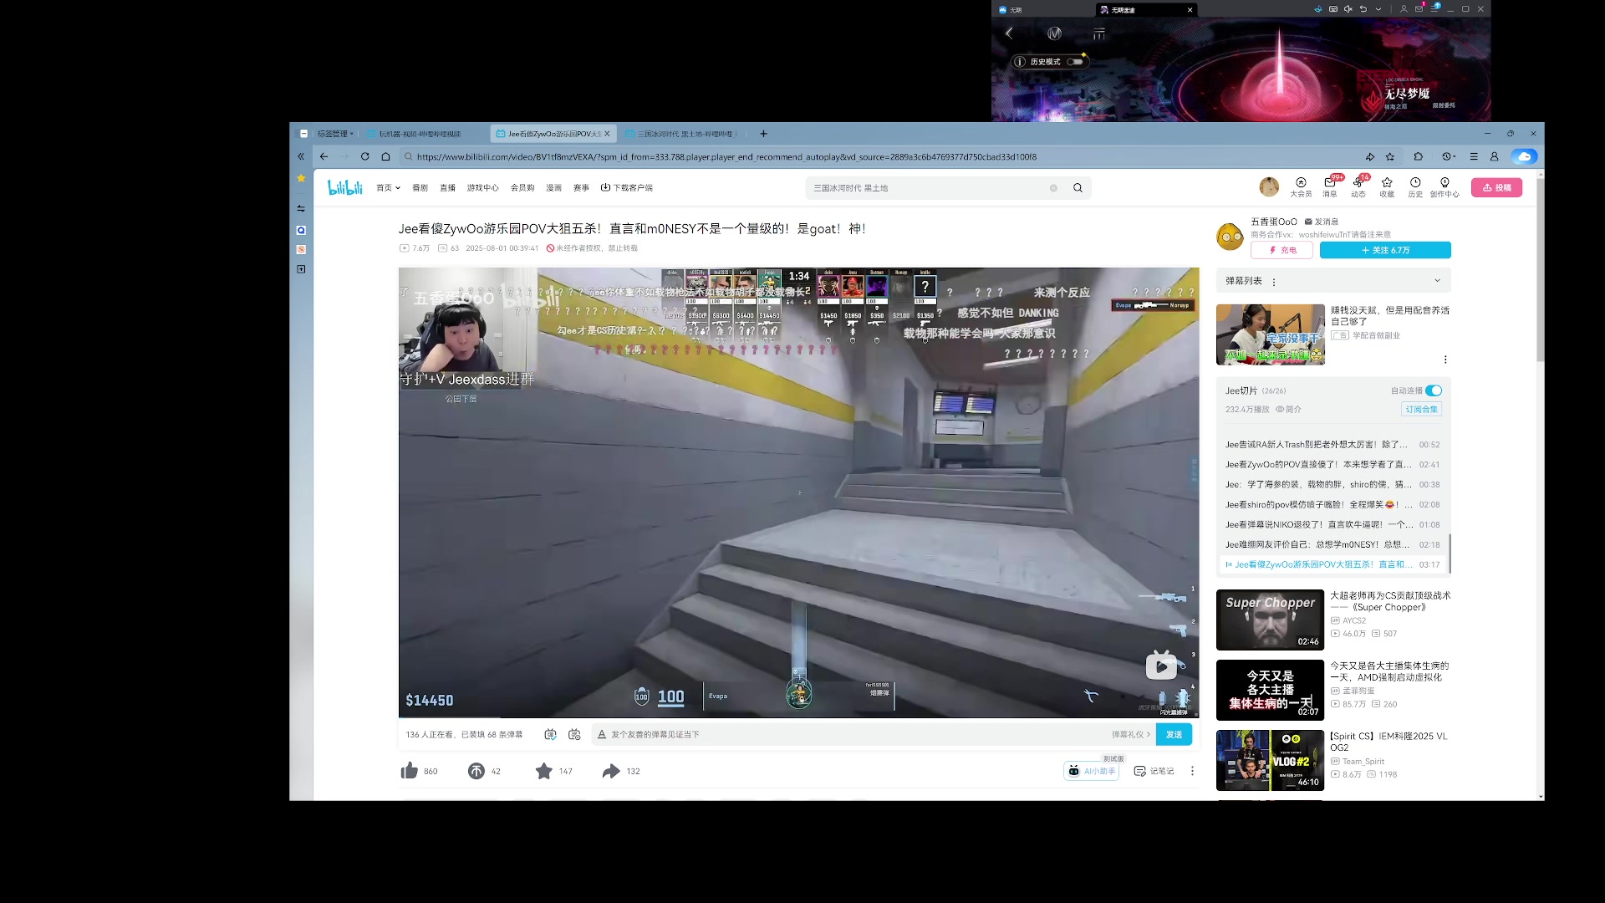1605x903 pixels.
Task: Click the 投稿 upload button
Action: 1496,188
